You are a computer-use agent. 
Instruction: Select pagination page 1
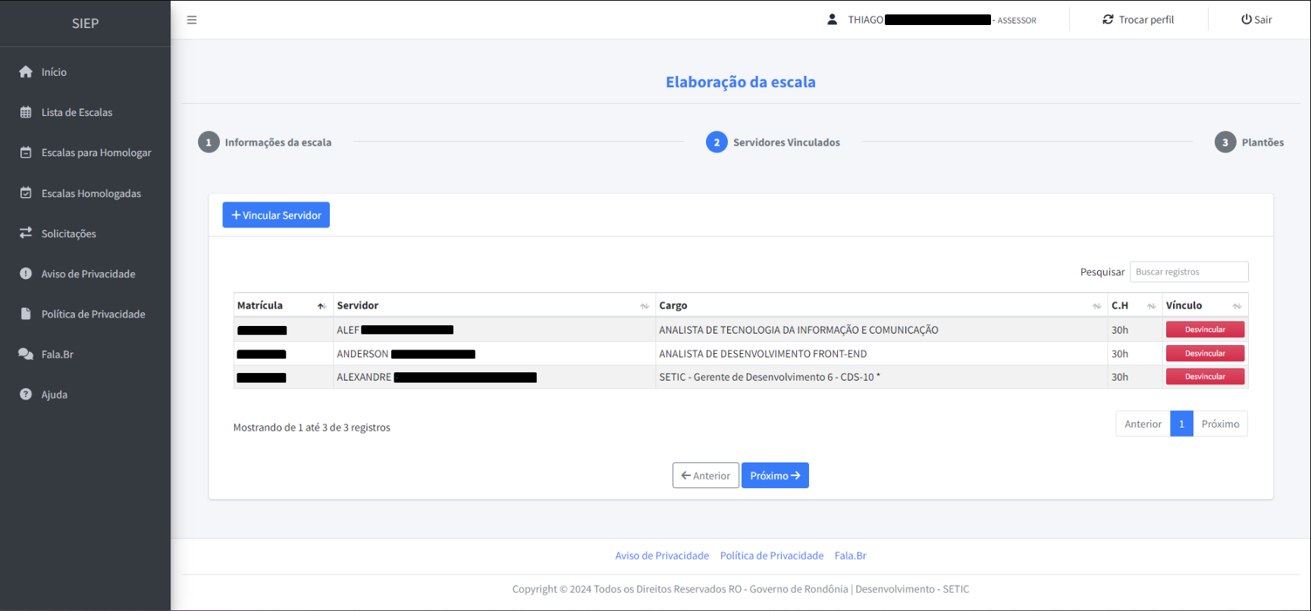point(1181,424)
